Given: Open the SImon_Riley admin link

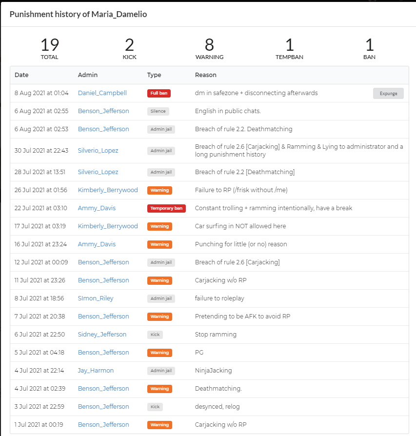Looking at the screenshot, I should point(96,298).
